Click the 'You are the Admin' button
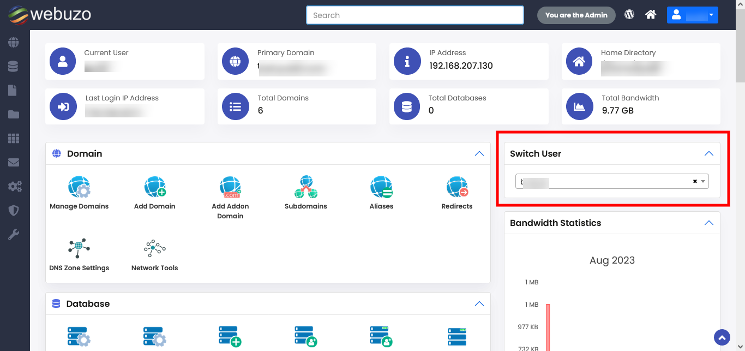 [x=576, y=15]
